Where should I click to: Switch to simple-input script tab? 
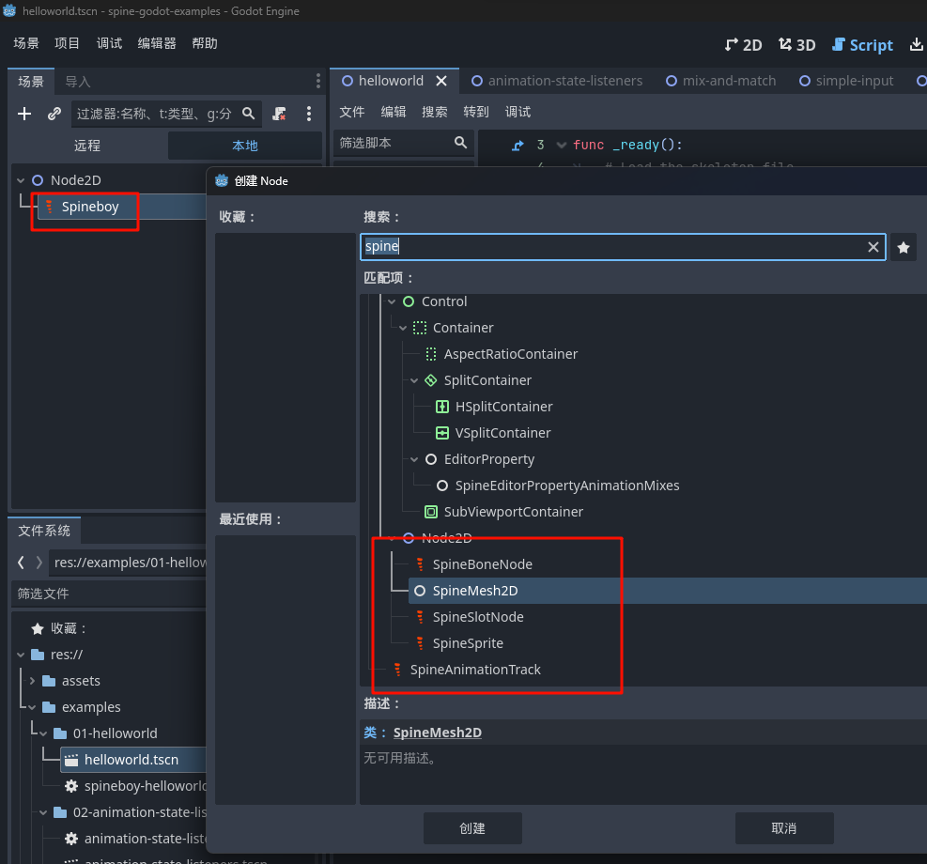[846, 81]
